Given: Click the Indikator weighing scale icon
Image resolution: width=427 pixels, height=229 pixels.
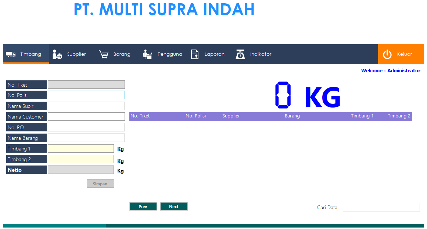Looking at the screenshot, I should click(x=240, y=54).
